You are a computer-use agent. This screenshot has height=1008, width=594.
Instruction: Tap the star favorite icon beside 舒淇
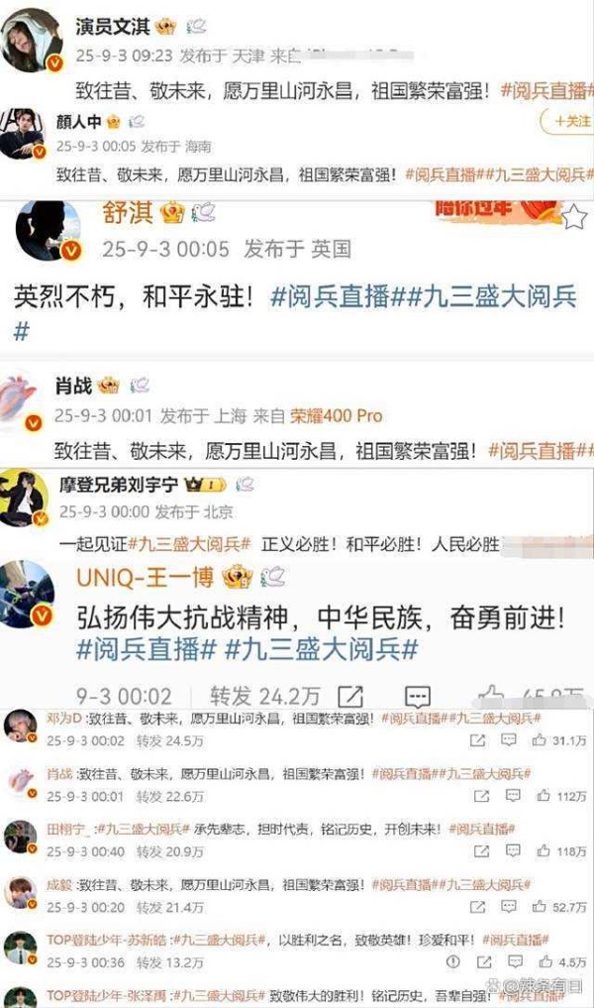pyautogui.click(x=575, y=217)
